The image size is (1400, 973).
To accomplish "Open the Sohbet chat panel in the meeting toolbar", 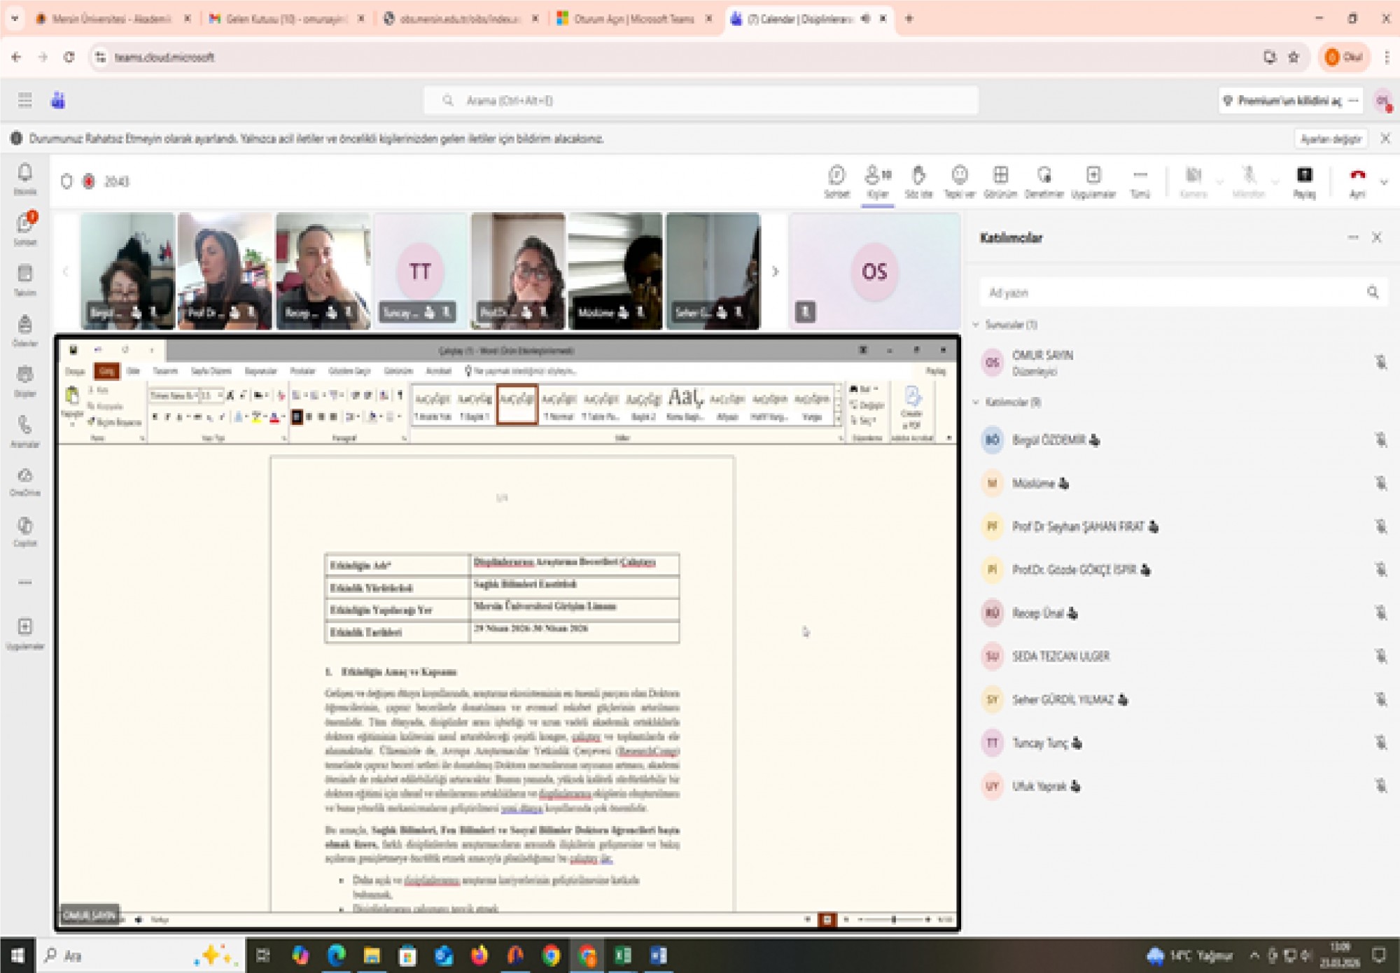I will (x=836, y=181).
